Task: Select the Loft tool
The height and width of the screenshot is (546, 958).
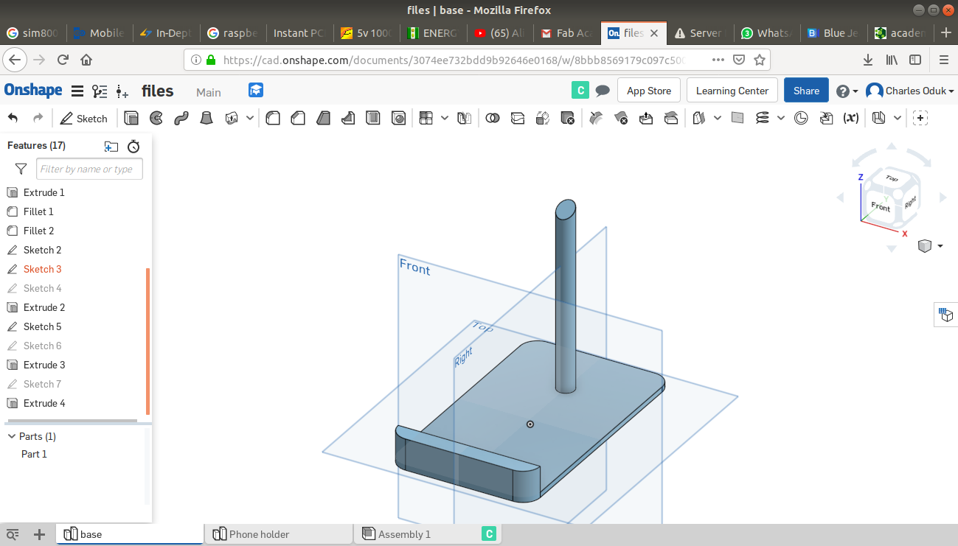Action: tap(206, 118)
